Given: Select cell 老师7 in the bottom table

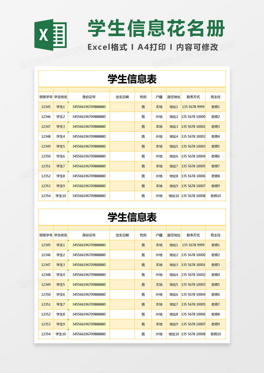Looking at the screenshot, I should coord(216,305).
